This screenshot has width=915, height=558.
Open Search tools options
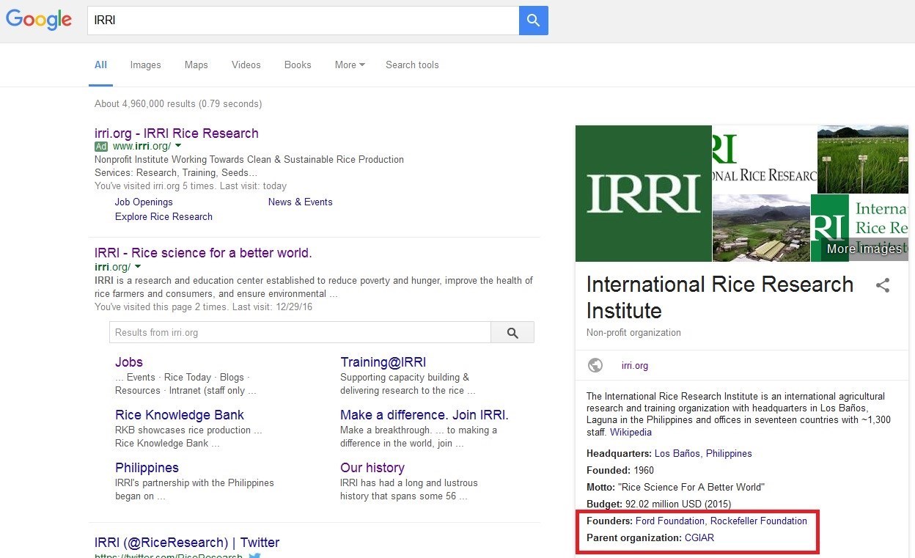click(x=412, y=65)
